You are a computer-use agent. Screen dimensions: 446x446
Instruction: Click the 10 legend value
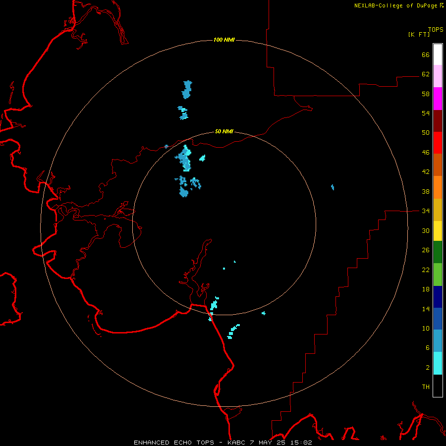(426, 328)
